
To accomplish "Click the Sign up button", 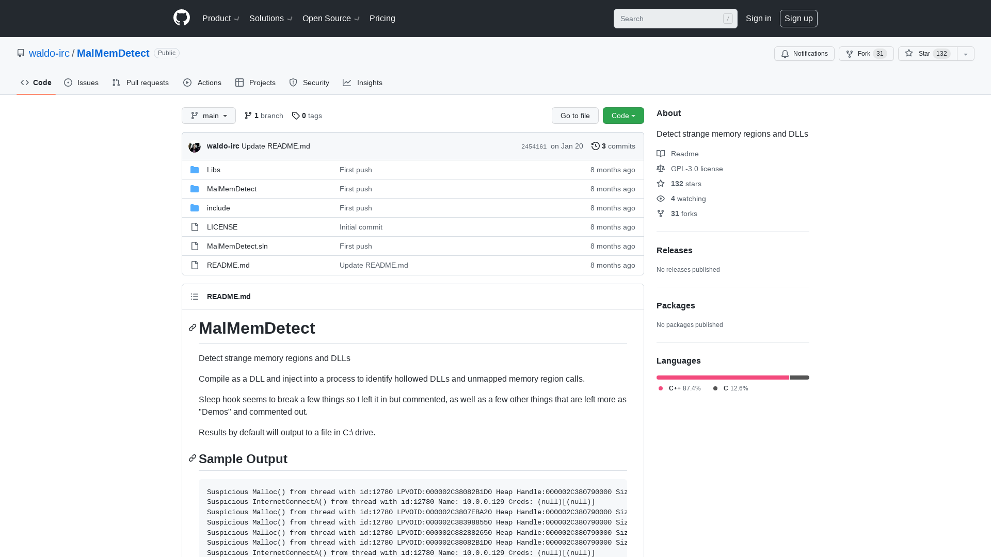I will click(798, 19).
